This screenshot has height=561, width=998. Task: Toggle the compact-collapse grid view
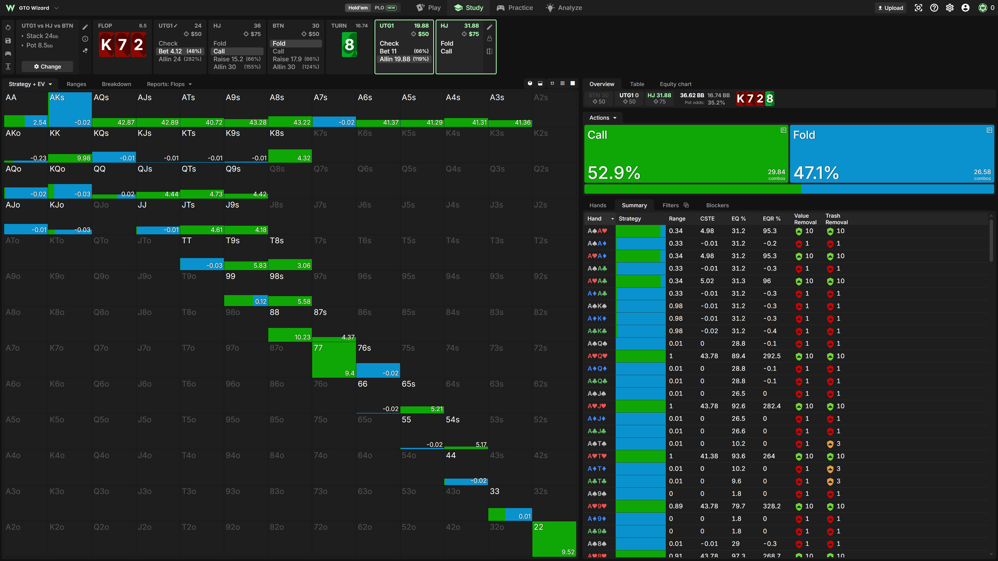pyautogui.click(x=553, y=83)
